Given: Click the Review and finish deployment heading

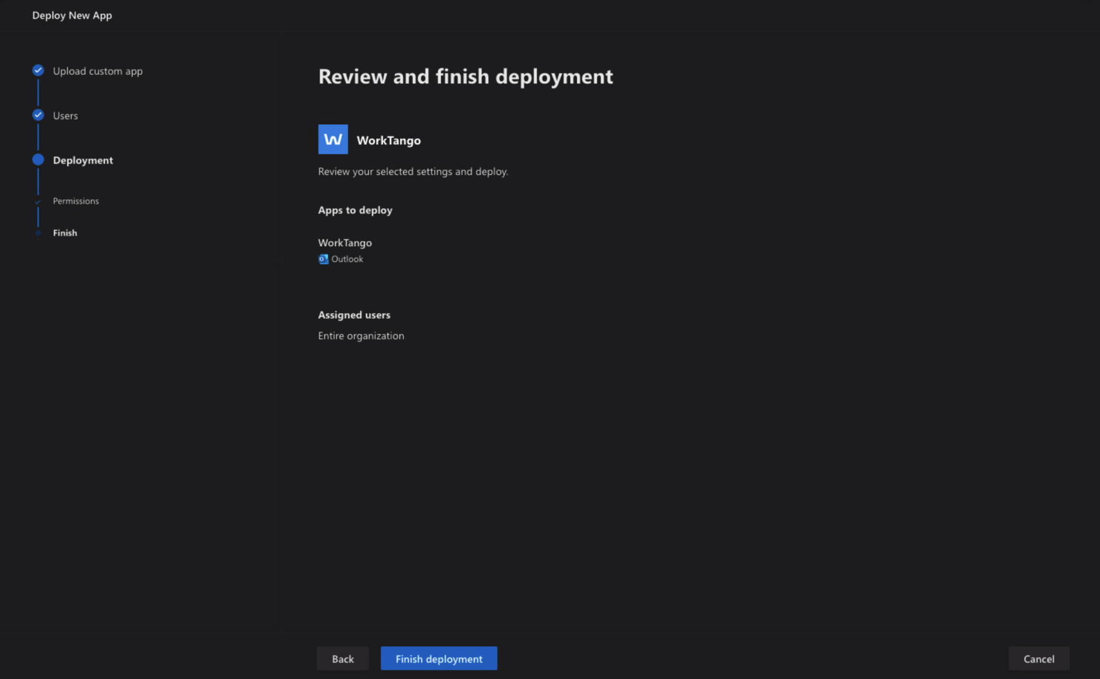Looking at the screenshot, I should 466,77.
